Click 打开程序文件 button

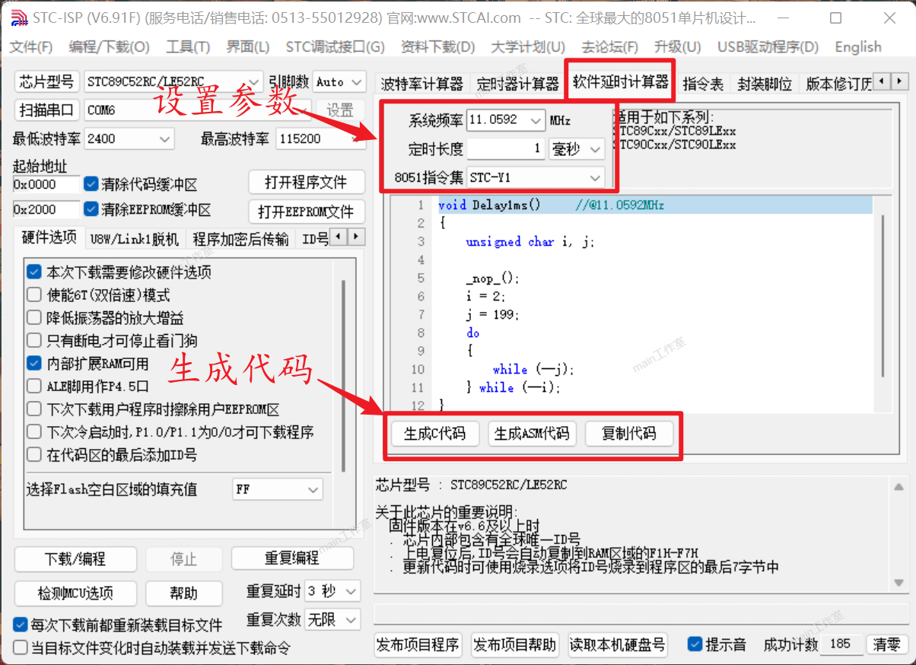click(x=306, y=182)
